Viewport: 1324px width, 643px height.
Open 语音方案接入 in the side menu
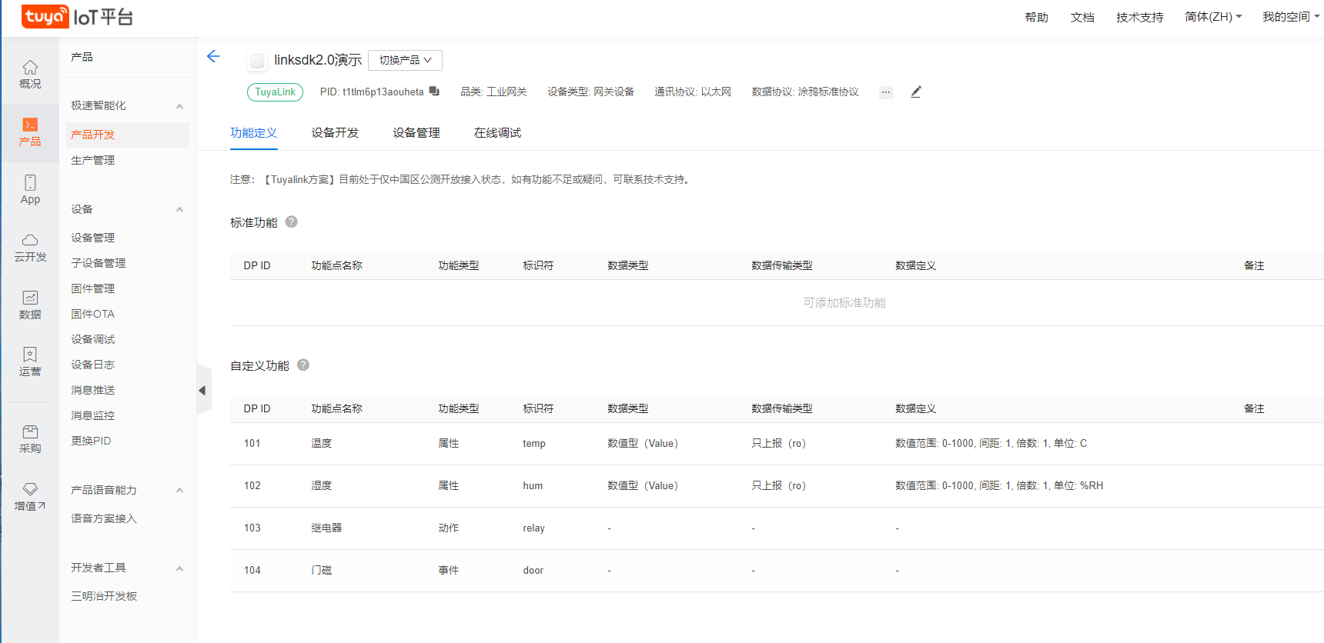pyautogui.click(x=104, y=518)
